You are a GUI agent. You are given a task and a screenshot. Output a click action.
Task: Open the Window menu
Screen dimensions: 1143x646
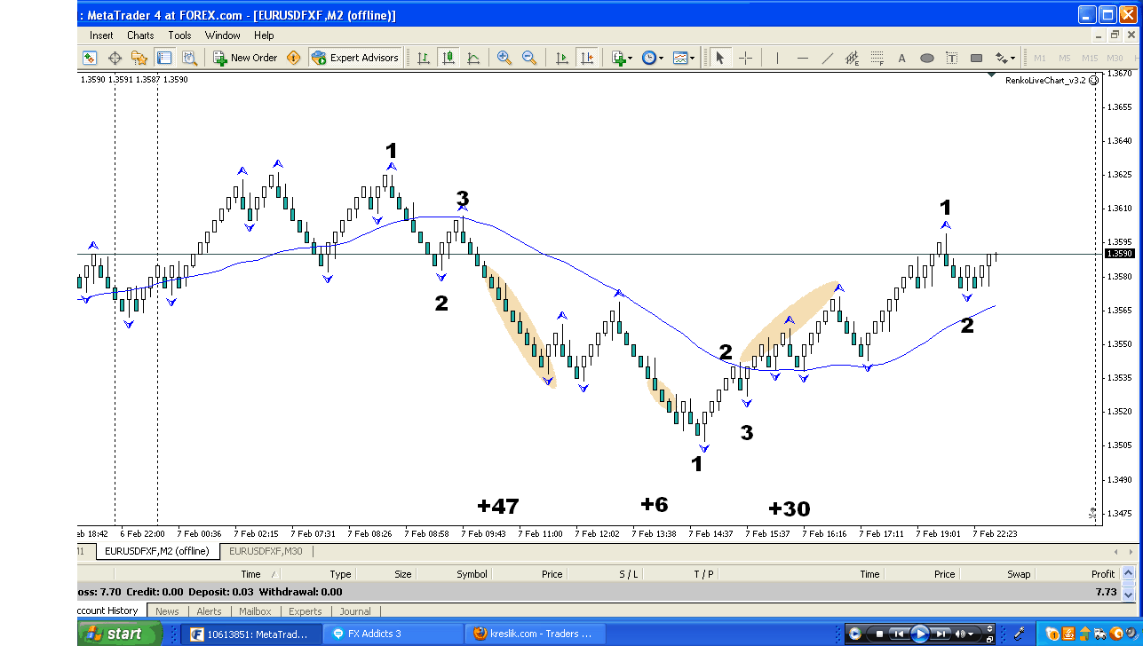point(223,35)
